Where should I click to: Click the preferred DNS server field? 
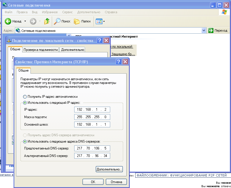point(92,148)
